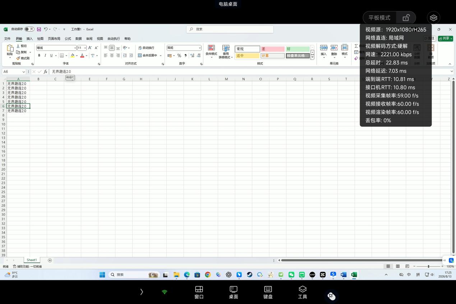Viewport: 456px width, 304px height.
Task: Toggle the unlock icon beside 平板模式
Action: 406,18
